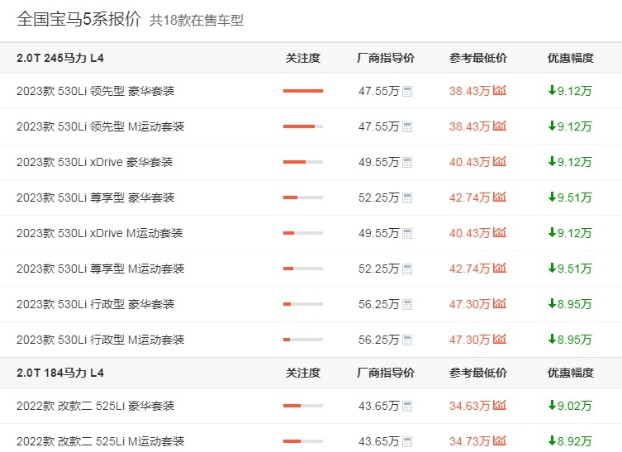Open 2023款 530Li 领先型 M运动套装 model link
This screenshot has width=622, height=452.
tap(100, 126)
